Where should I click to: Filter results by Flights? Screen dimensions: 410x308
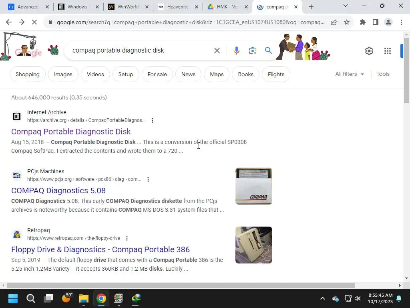tap(276, 74)
